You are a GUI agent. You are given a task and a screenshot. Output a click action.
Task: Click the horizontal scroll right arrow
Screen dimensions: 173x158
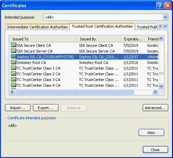point(155,92)
